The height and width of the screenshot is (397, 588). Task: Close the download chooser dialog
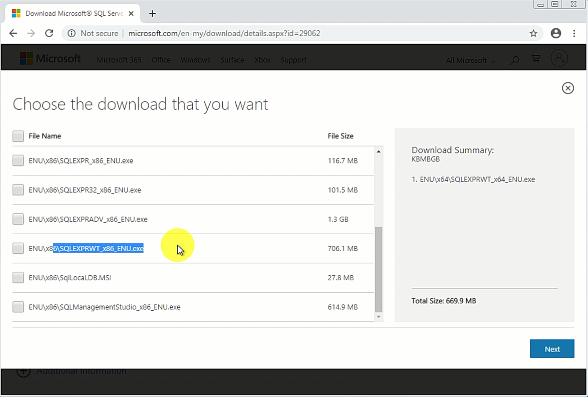[568, 88]
